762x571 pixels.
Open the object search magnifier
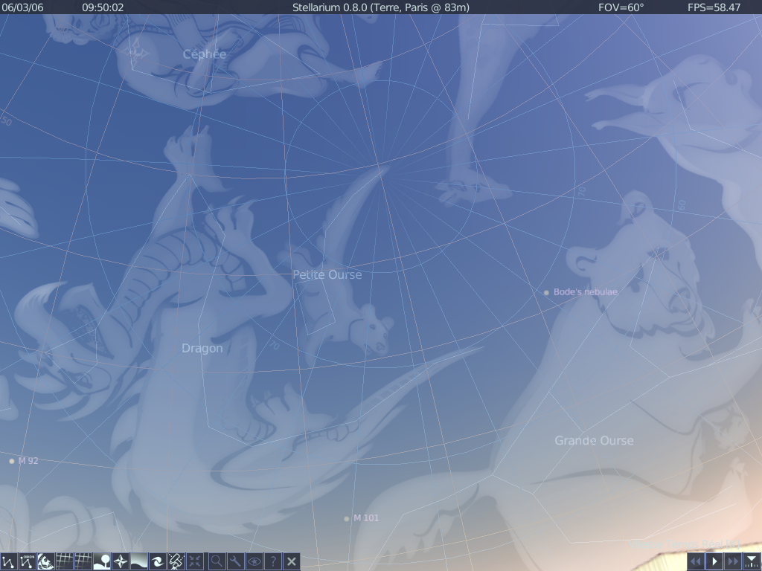pyautogui.click(x=217, y=562)
